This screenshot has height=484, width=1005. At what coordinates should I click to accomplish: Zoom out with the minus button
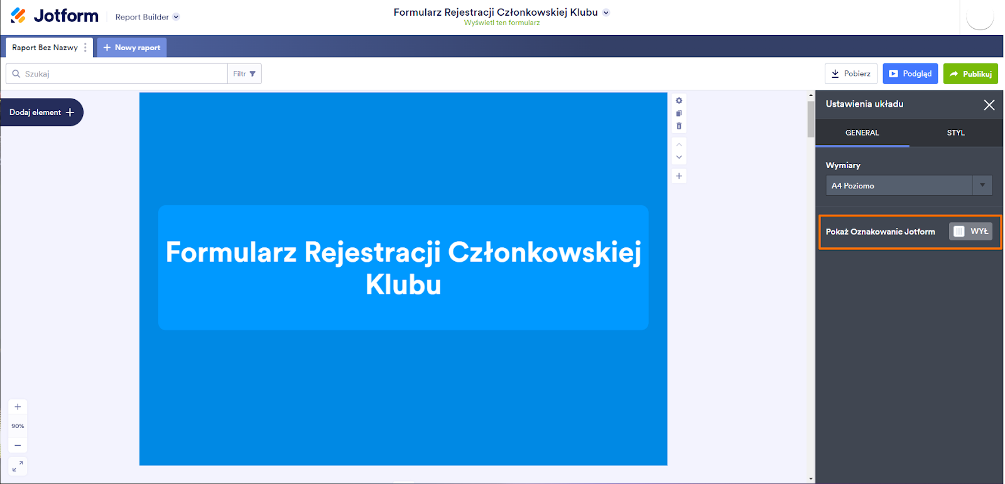click(x=18, y=445)
